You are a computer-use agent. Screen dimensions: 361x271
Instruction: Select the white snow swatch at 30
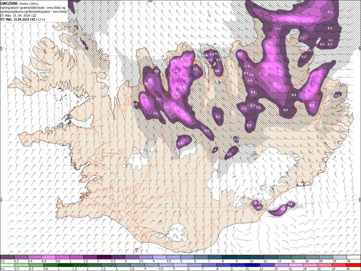(353, 257)
